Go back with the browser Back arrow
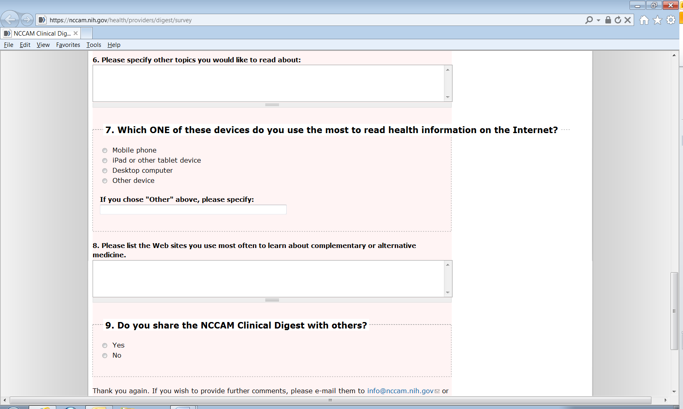 point(10,19)
